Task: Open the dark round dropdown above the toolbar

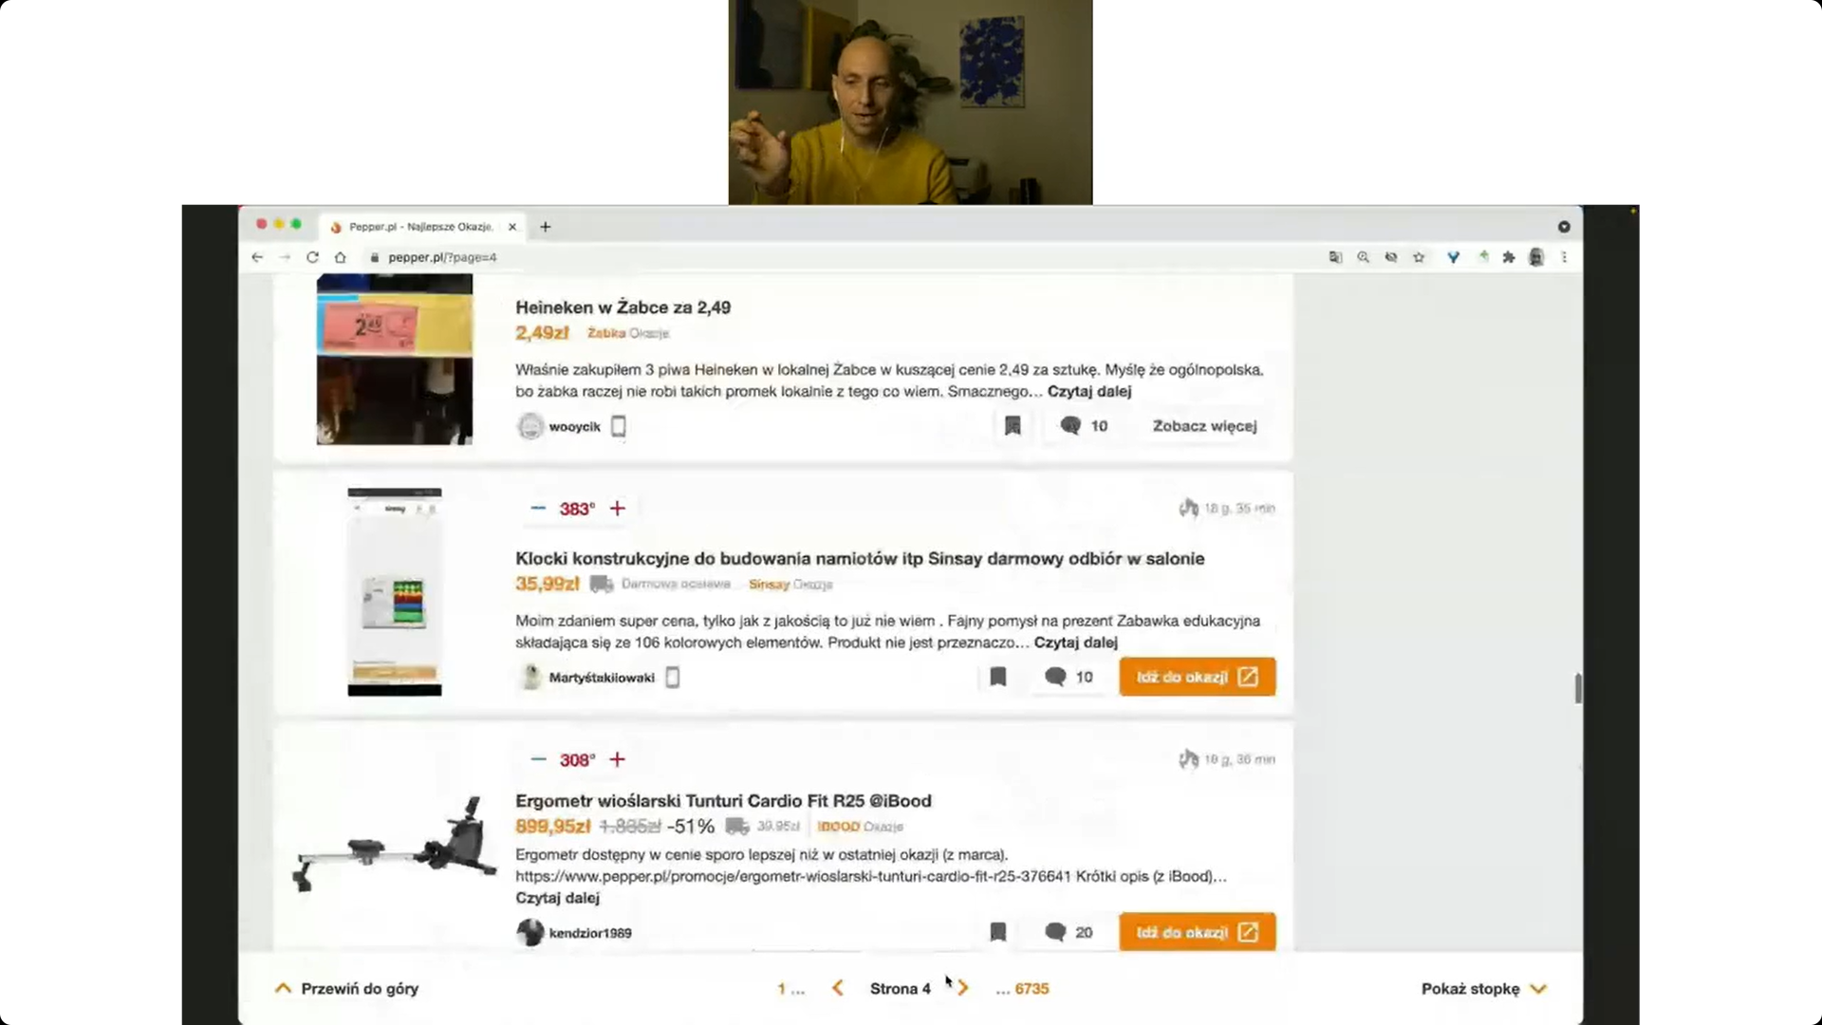Action: click(x=1564, y=227)
